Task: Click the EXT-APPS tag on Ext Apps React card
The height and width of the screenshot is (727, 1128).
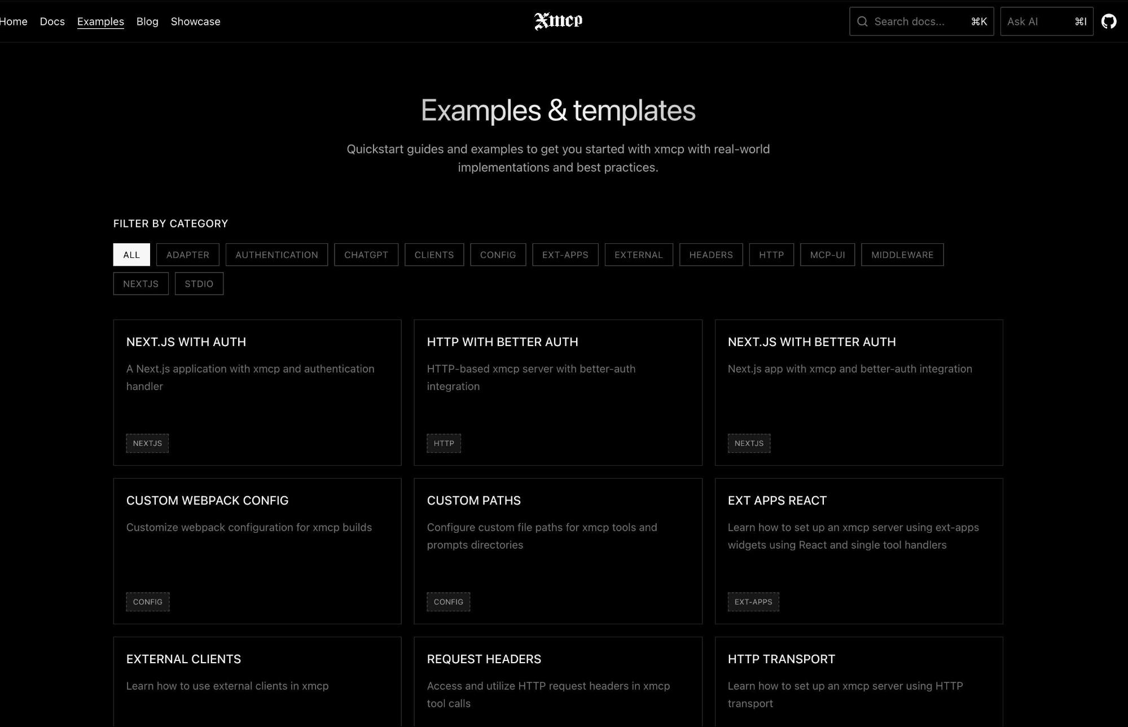Action: [753, 602]
